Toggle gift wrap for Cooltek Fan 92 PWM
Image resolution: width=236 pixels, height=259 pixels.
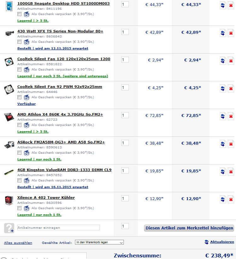click(x=19, y=97)
